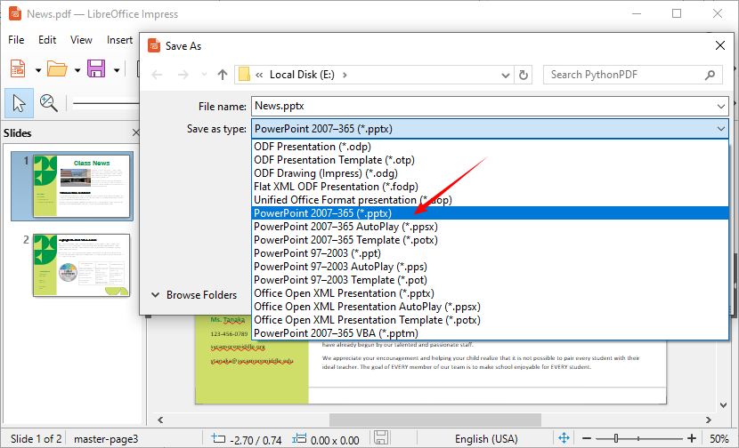Select slide 2 thumbnail

(x=81, y=266)
